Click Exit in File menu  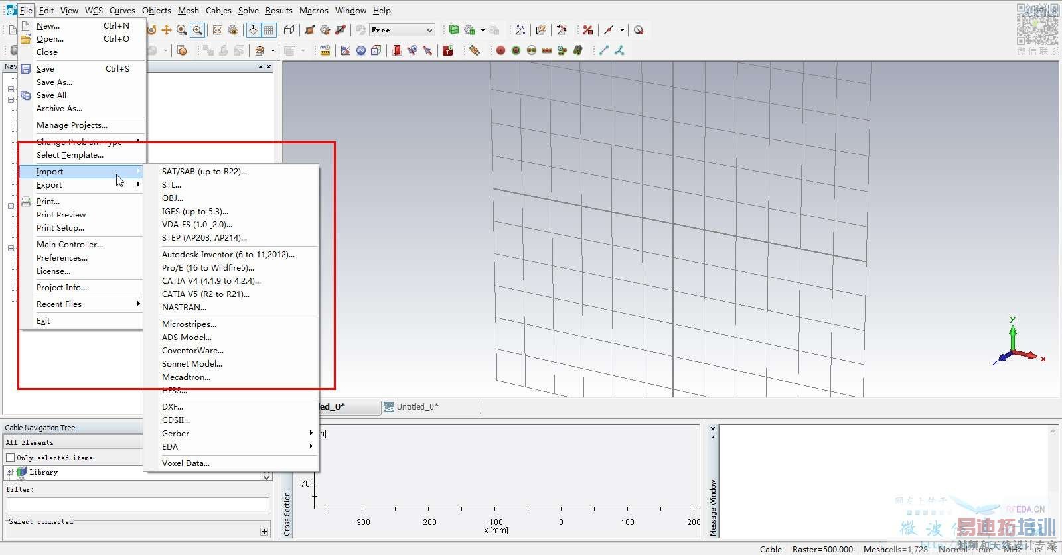tap(43, 321)
